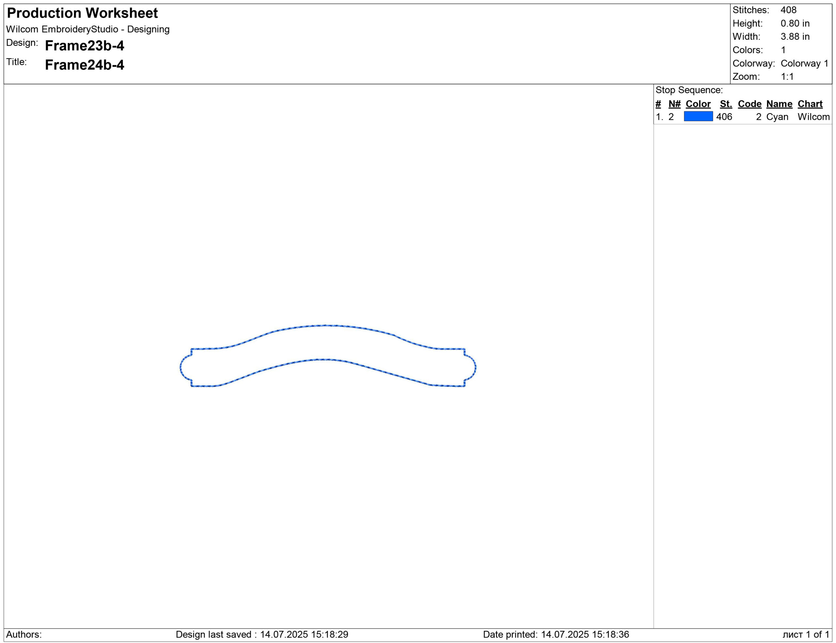
Task: Click the design name Frame23b-4
Action: tap(85, 45)
